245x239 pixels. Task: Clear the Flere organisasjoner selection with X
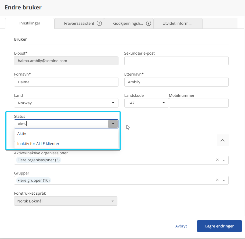pyautogui.click(x=217, y=160)
